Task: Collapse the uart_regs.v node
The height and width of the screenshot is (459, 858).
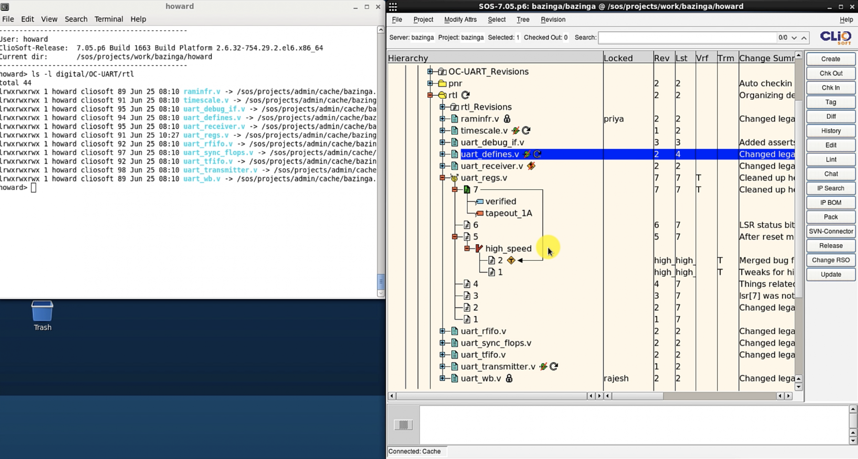Action: click(x=442, y=178)
